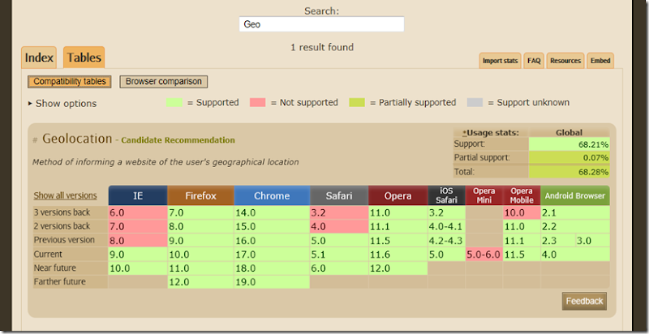Click the IE 9.0 current version cell

[x=138, y=255]
